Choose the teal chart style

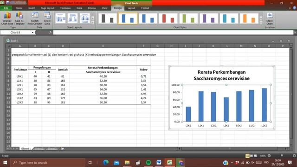pos(229,19)
